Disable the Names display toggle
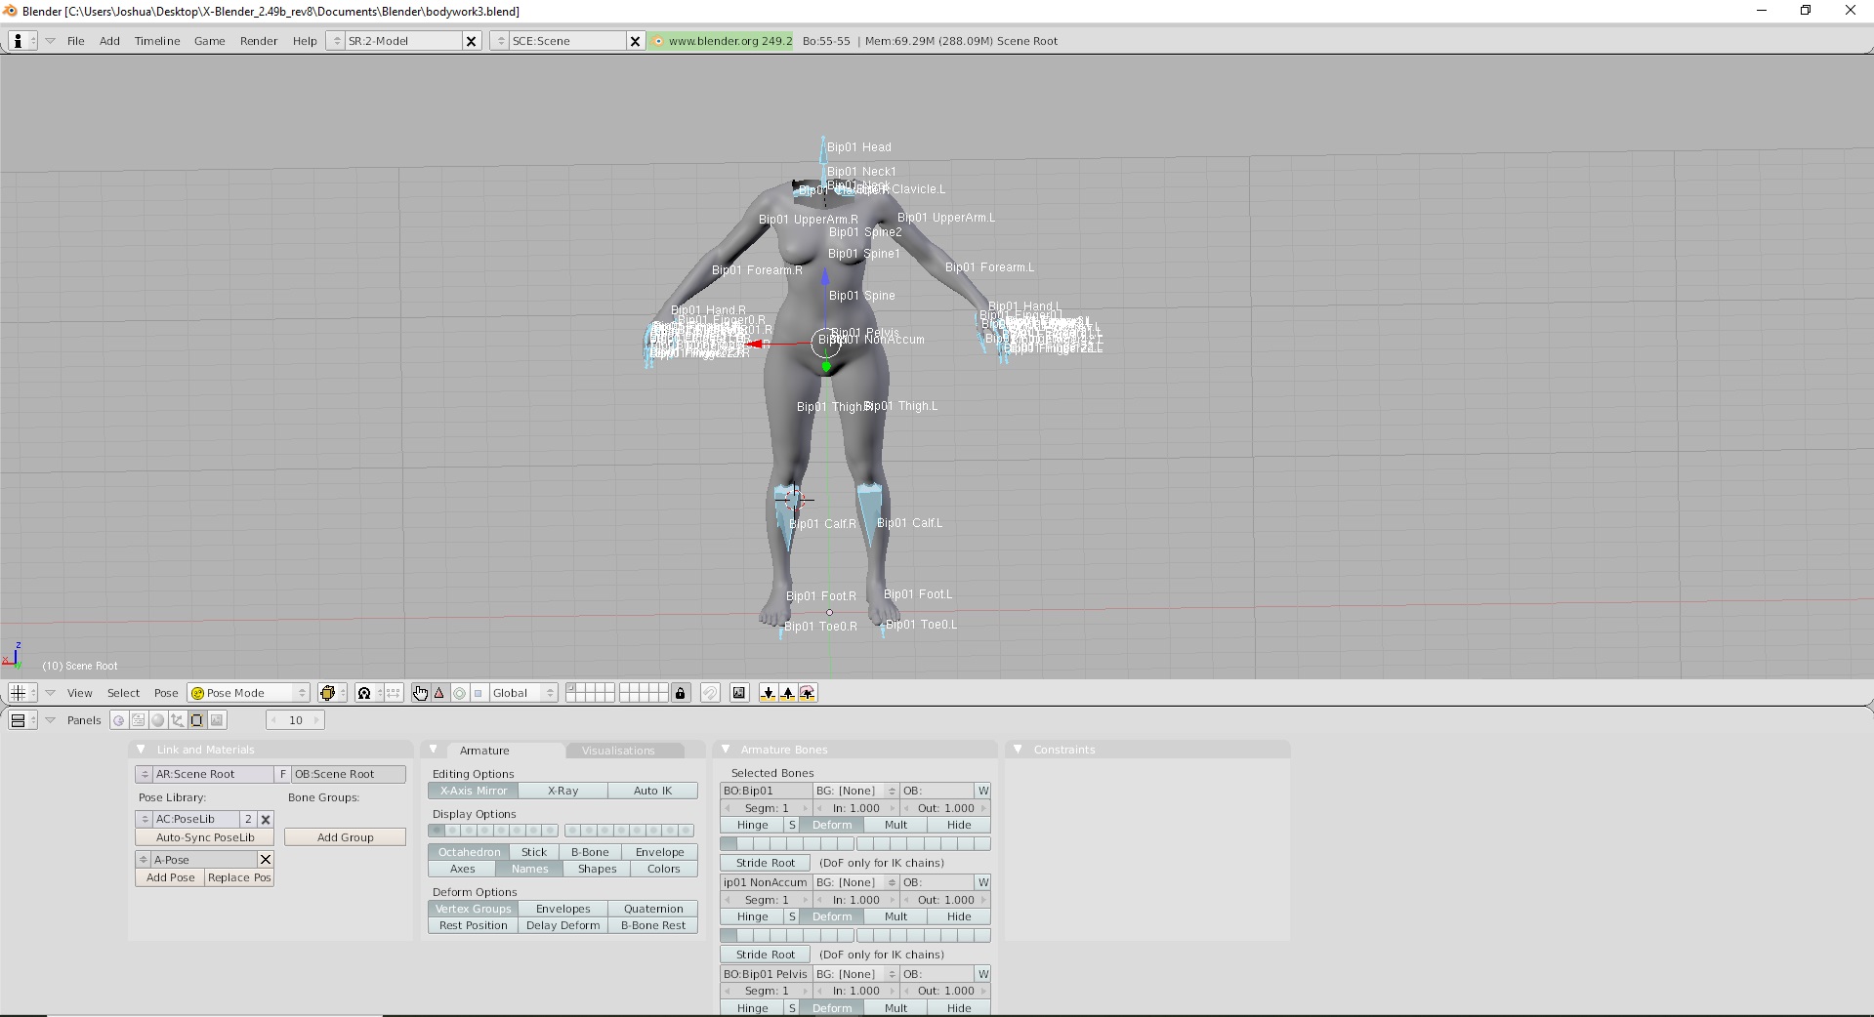1874x1017 pixels. click(x=530, y=869)
